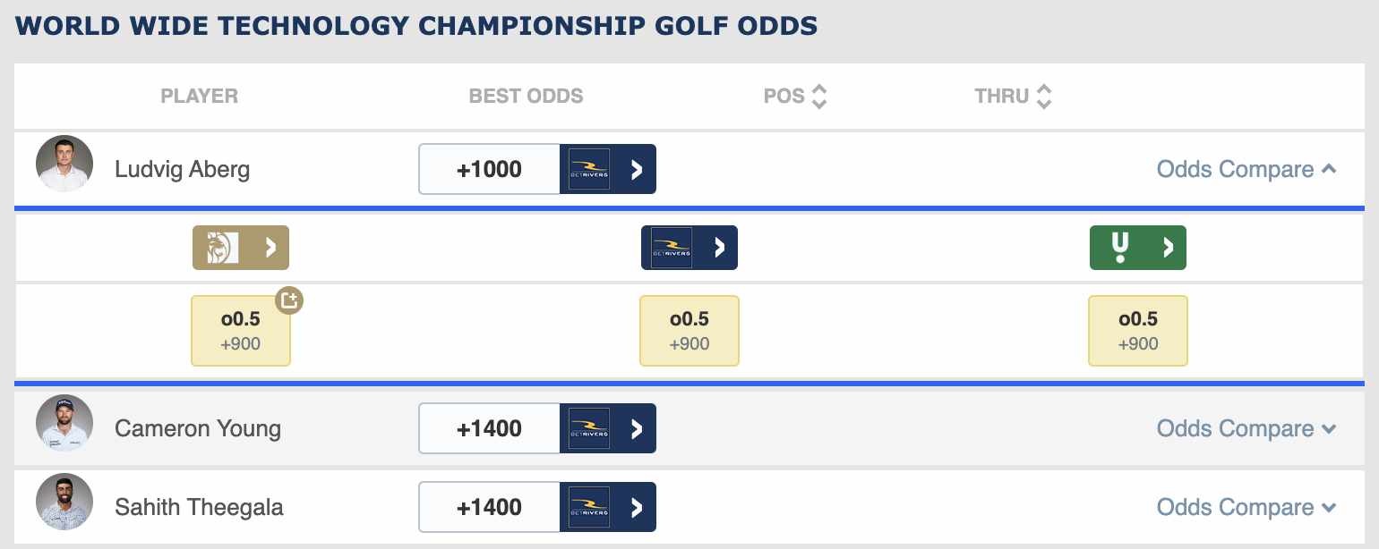
Task: Select +1000 best odds for Ludvig Aberg
Action: (x=490, y=169)
